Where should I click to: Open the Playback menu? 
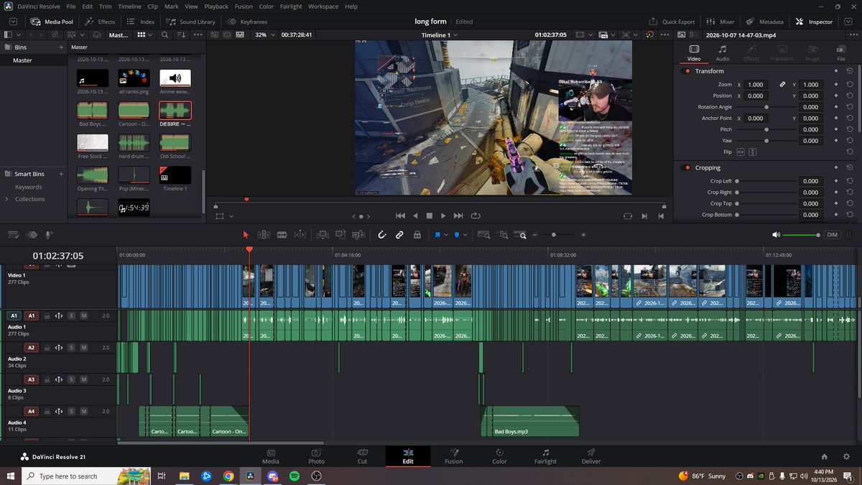tap(216, 6)
